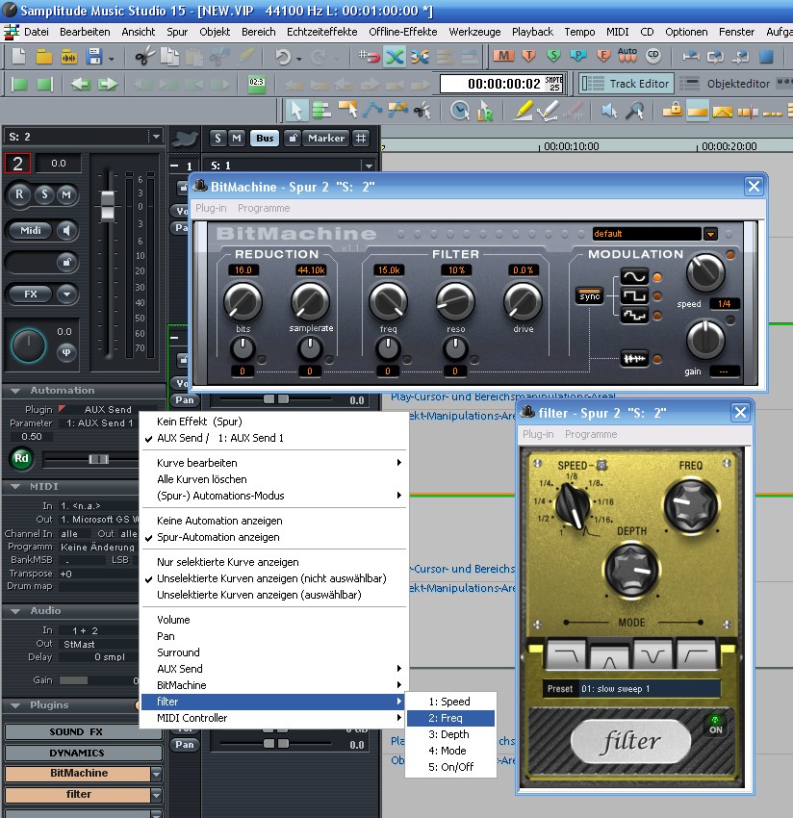Click the CD disc toolbar icon
Viewport: 793px width, 818px height.
click(653, 55)
